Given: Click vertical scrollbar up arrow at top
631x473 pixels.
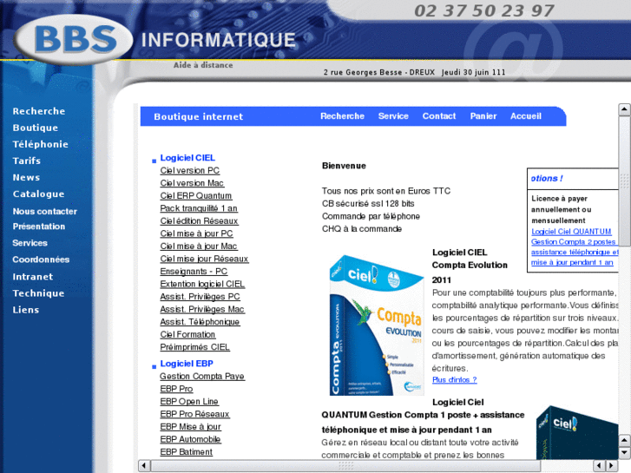Looking at the screenshot, I should [x=624, y=109].
